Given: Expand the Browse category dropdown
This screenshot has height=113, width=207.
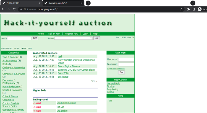Looking at the screenshot, I should (x=74, y=38).
